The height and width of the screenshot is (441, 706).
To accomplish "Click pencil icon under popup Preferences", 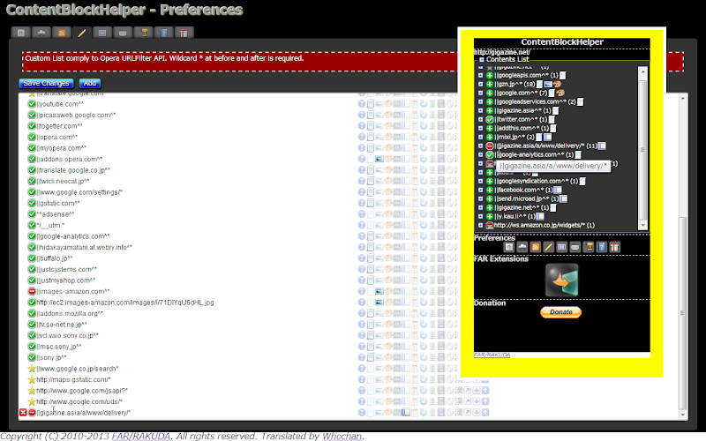I will pos(548,247).
